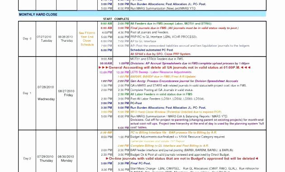Click 'BAR feeder interface and journal posting' entry
285x172 pixels.
182,150
